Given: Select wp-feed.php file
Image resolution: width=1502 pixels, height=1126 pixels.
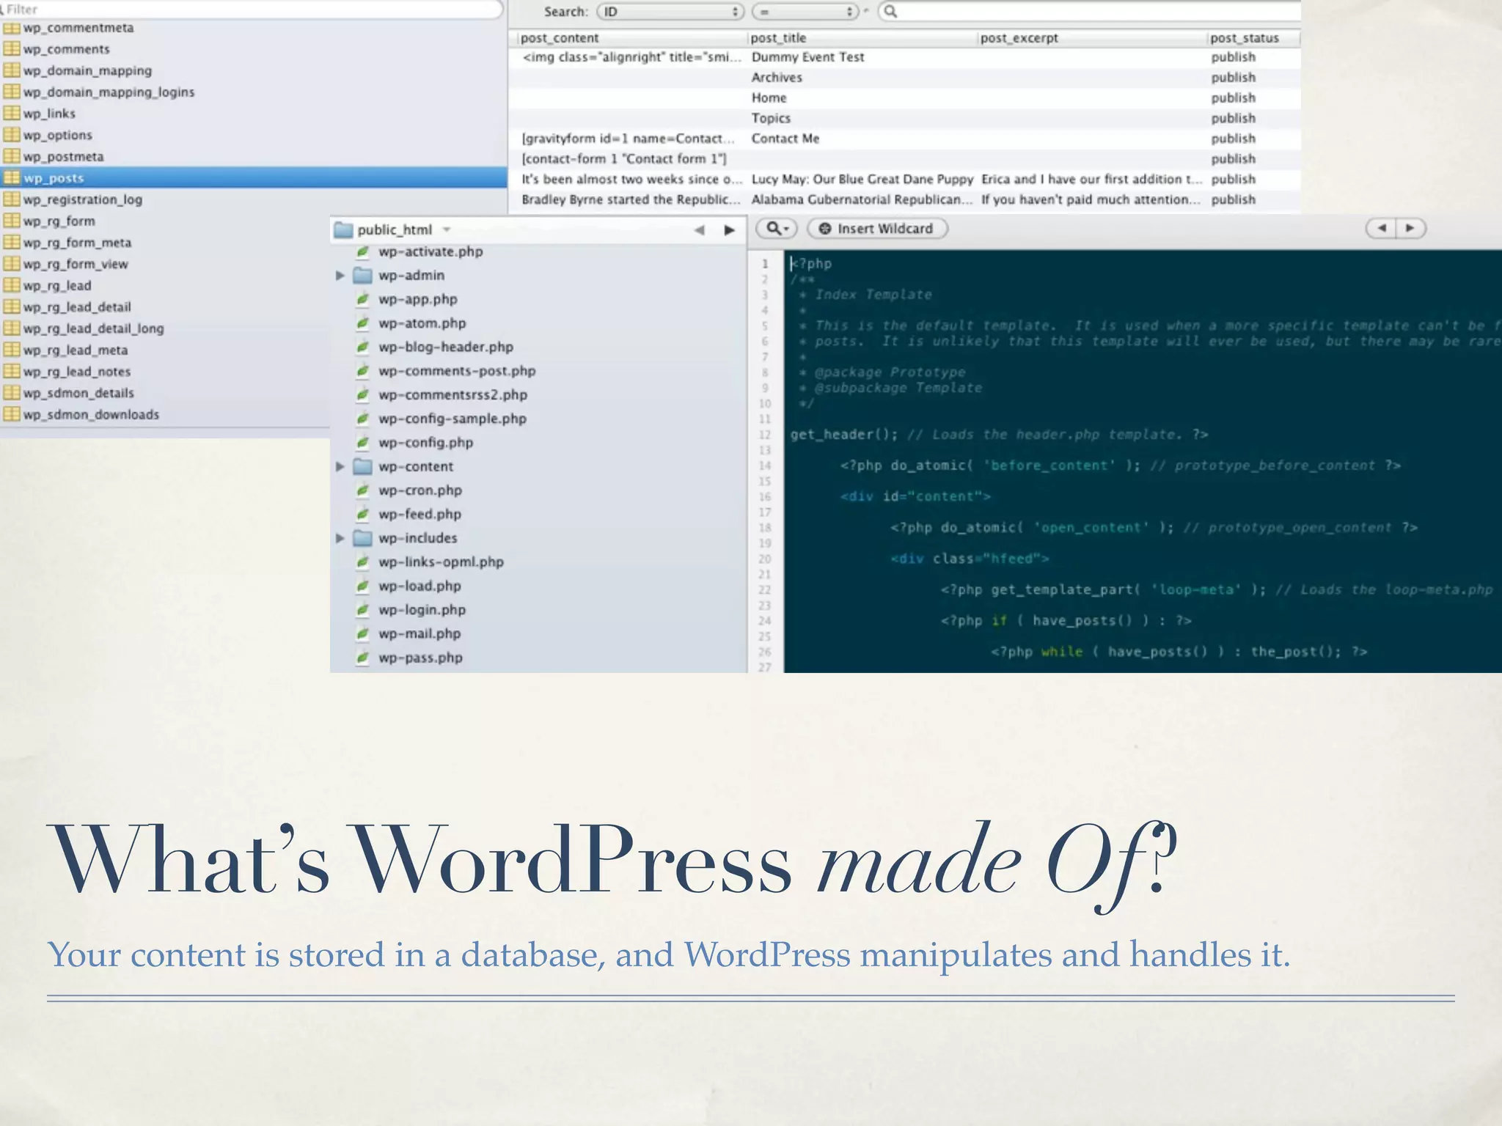Looking at the screenshot, I should (x=420, y=514).
